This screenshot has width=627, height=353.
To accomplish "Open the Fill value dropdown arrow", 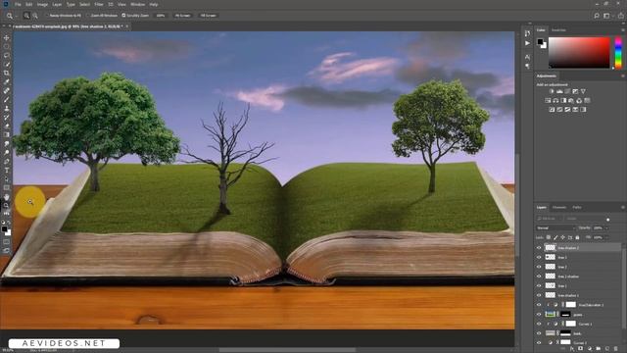I will click(x=606, y=237).
